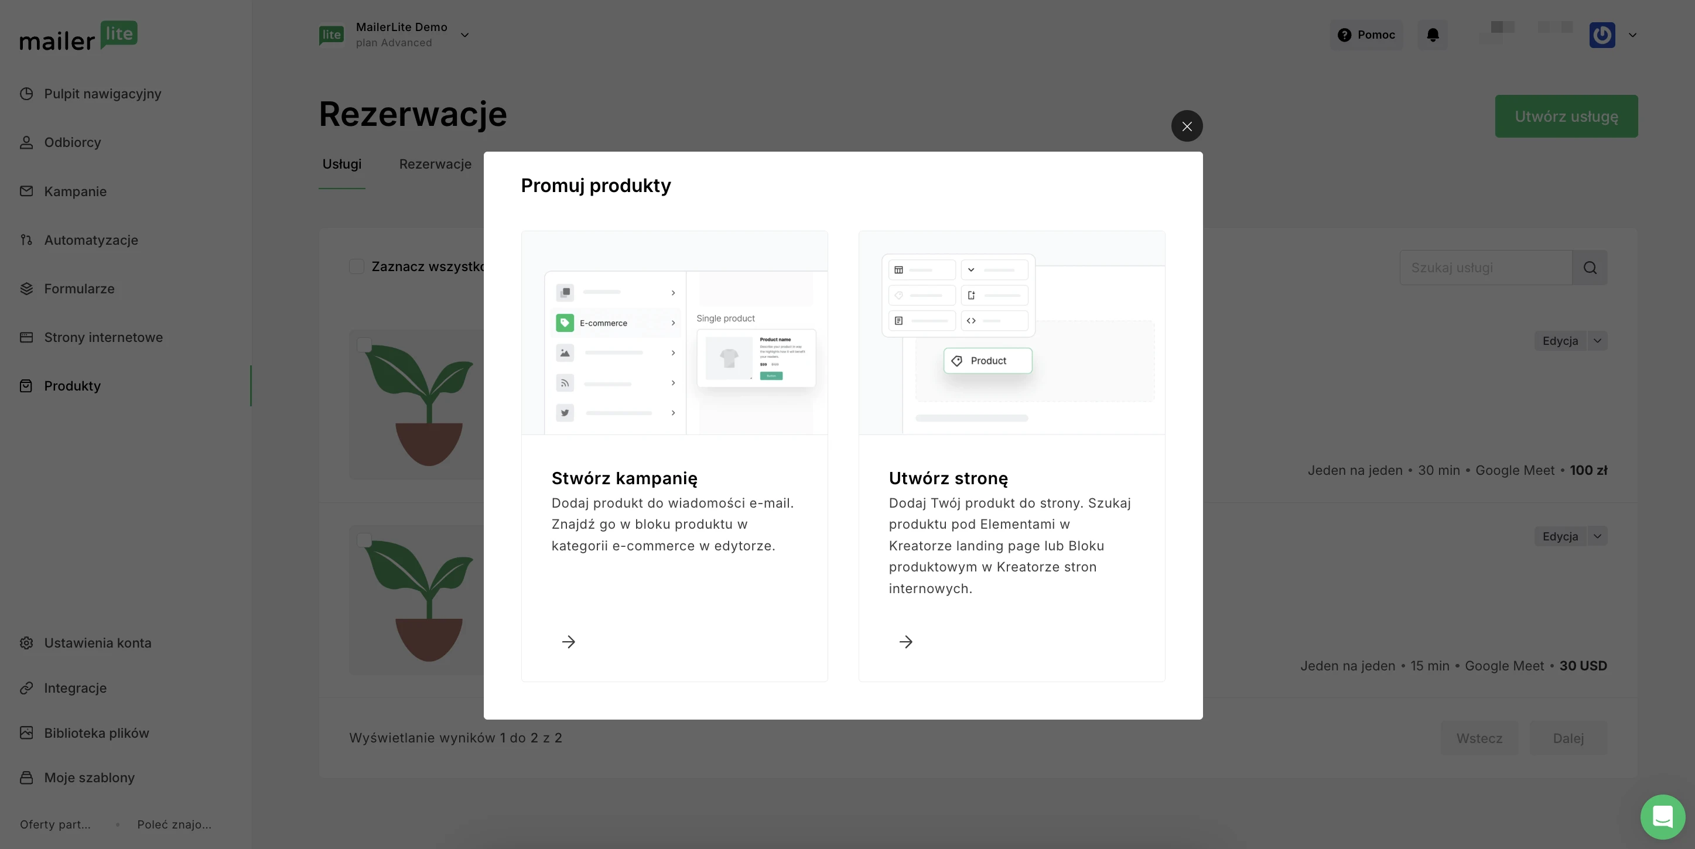1695x849 pixels.
Task: Click arrow under Stwórz kampanię
Action: pyautogui.click(x=569, y=642)
